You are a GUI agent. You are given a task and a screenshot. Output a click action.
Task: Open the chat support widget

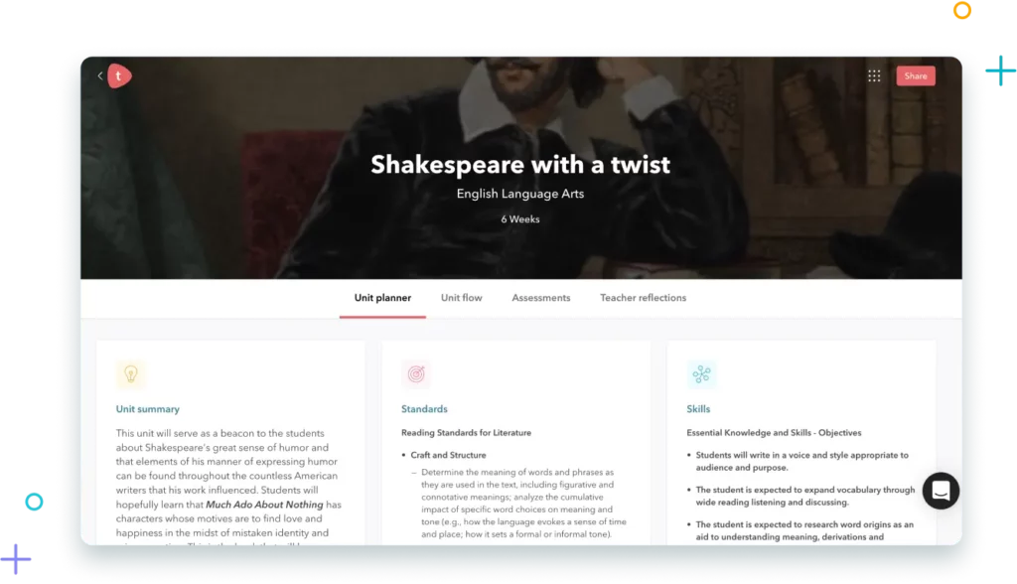pyautogui.click(x=940, y=491)
